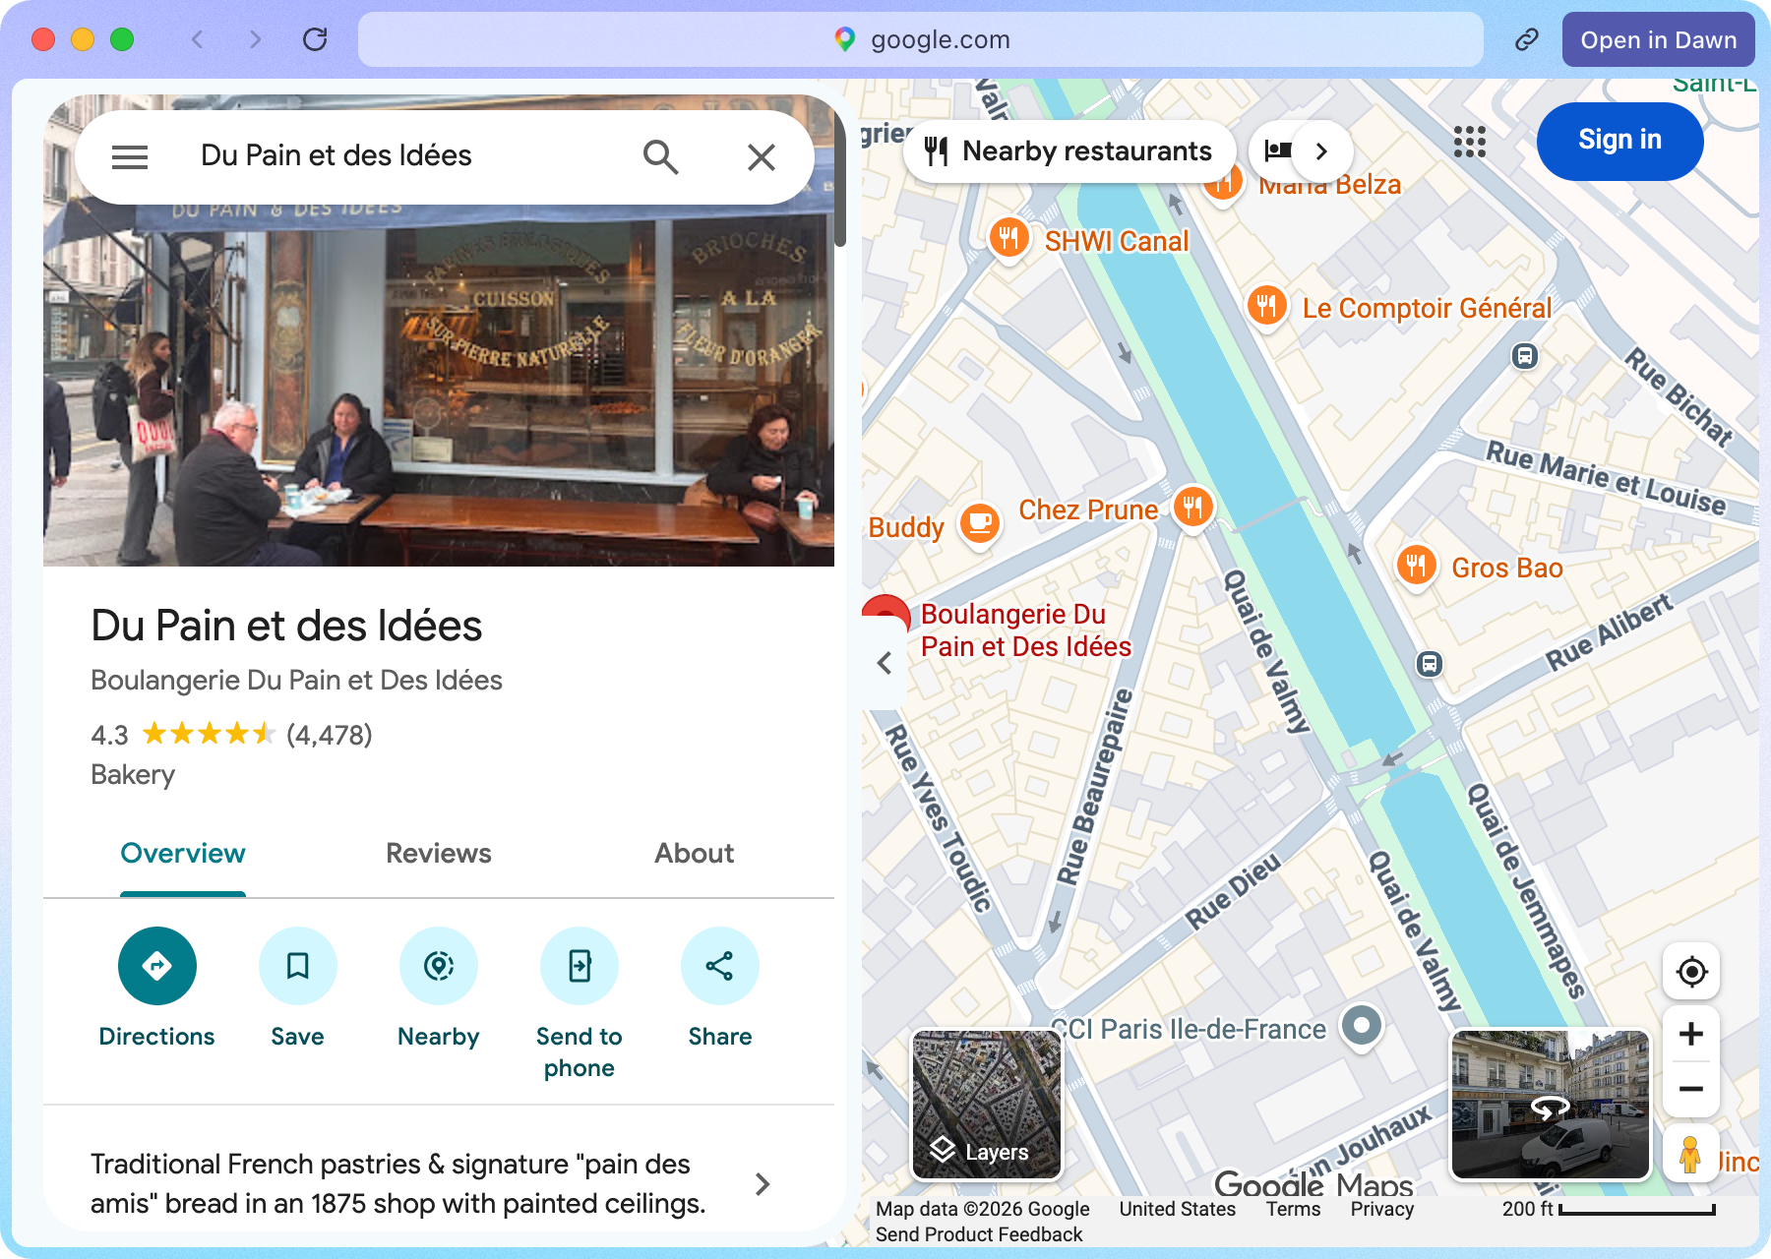Expand the bakery description chevron
The image size is (1771, 1259).
pyautogui.click(x=763, y=1184)
